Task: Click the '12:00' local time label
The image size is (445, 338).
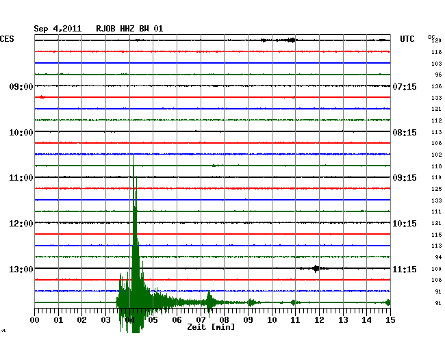Action: 21,224
